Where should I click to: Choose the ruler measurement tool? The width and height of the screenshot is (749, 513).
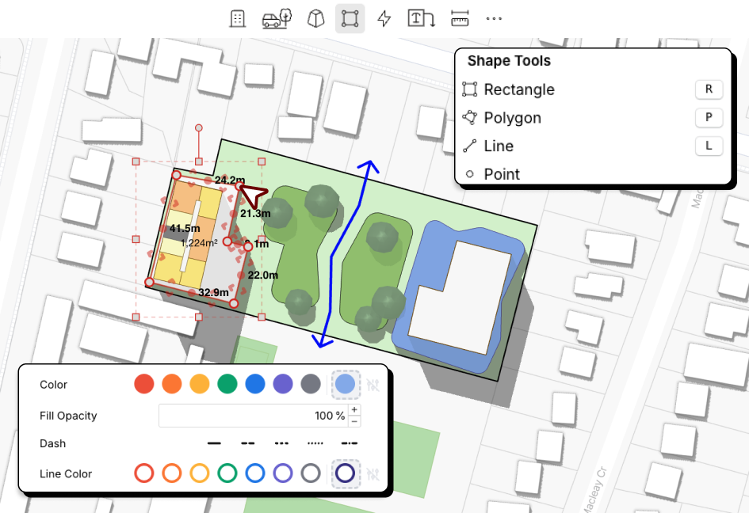pos(459,19)
